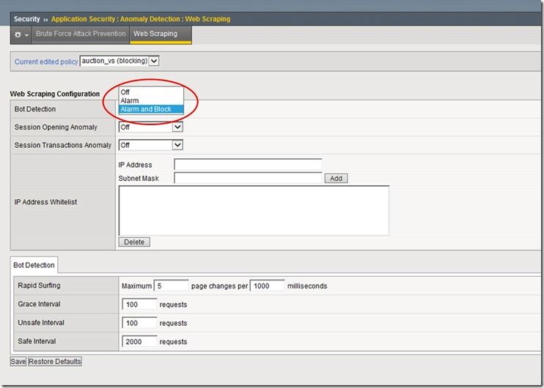The height and width of the screenshot is (388, 544).
Task: Expand Session Opening Anomaly dropdown
Action: [150, 127]
